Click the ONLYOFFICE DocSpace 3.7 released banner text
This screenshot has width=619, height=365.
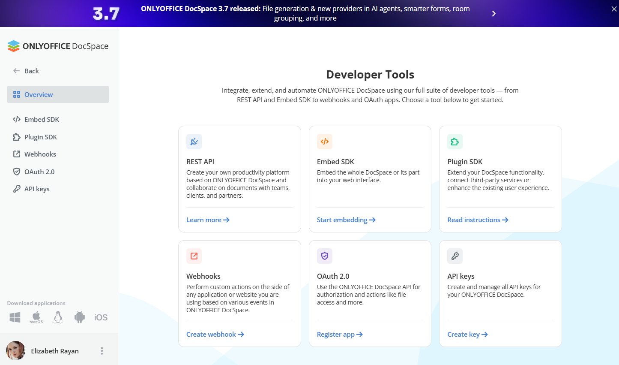305,13
